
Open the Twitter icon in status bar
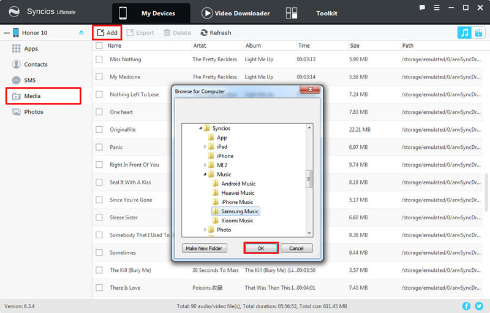tap(479, 306)
